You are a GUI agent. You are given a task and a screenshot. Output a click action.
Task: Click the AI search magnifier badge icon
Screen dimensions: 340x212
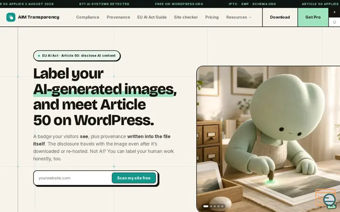(330, 201)
